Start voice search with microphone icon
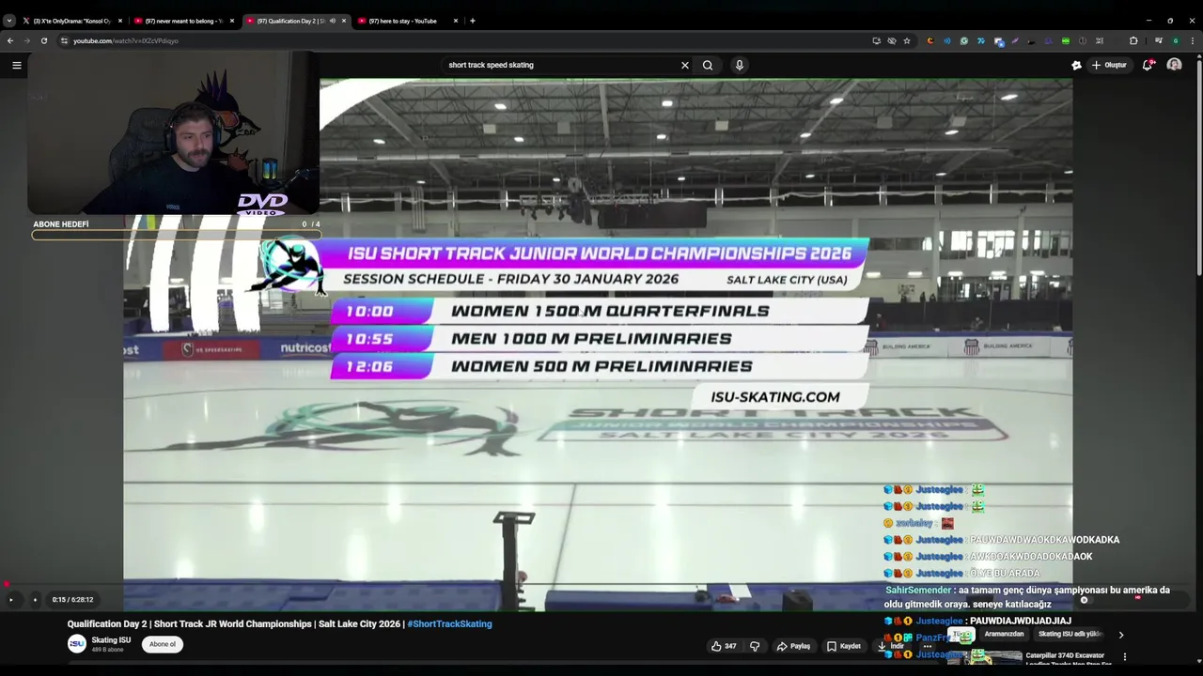 pos(740,65)
